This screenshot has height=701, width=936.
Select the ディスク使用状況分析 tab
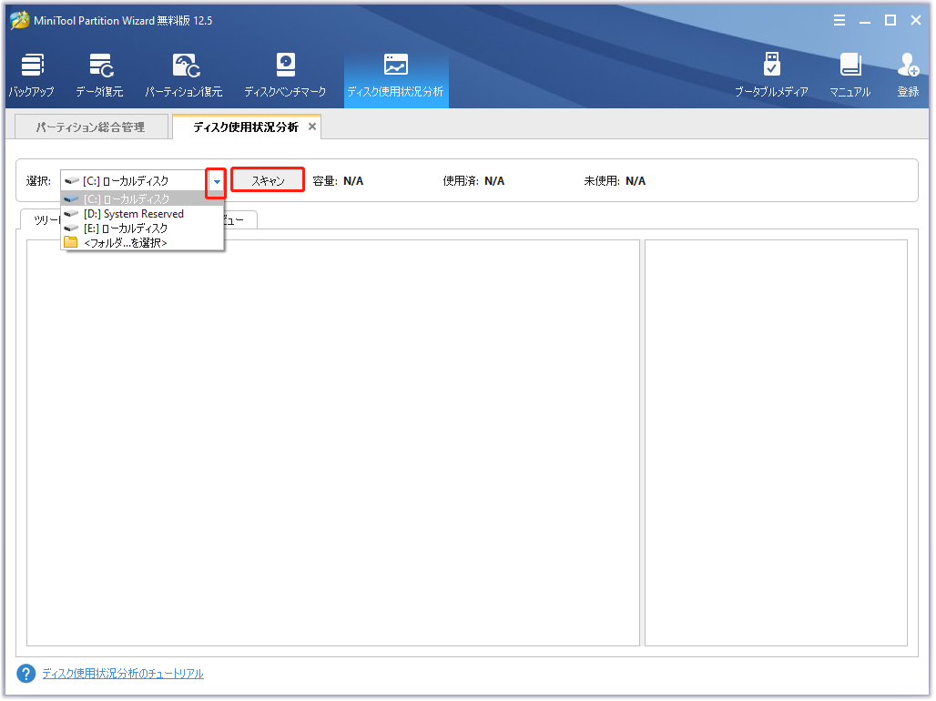click(245, 127)
